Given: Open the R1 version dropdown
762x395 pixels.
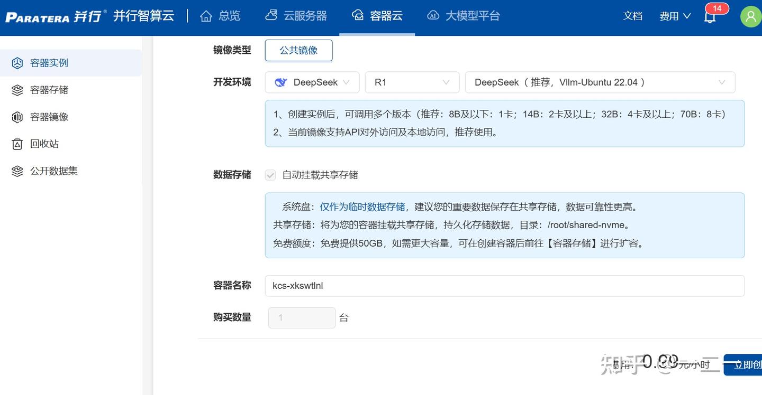Looking at the screenshot, I should [x=412, y=82].
